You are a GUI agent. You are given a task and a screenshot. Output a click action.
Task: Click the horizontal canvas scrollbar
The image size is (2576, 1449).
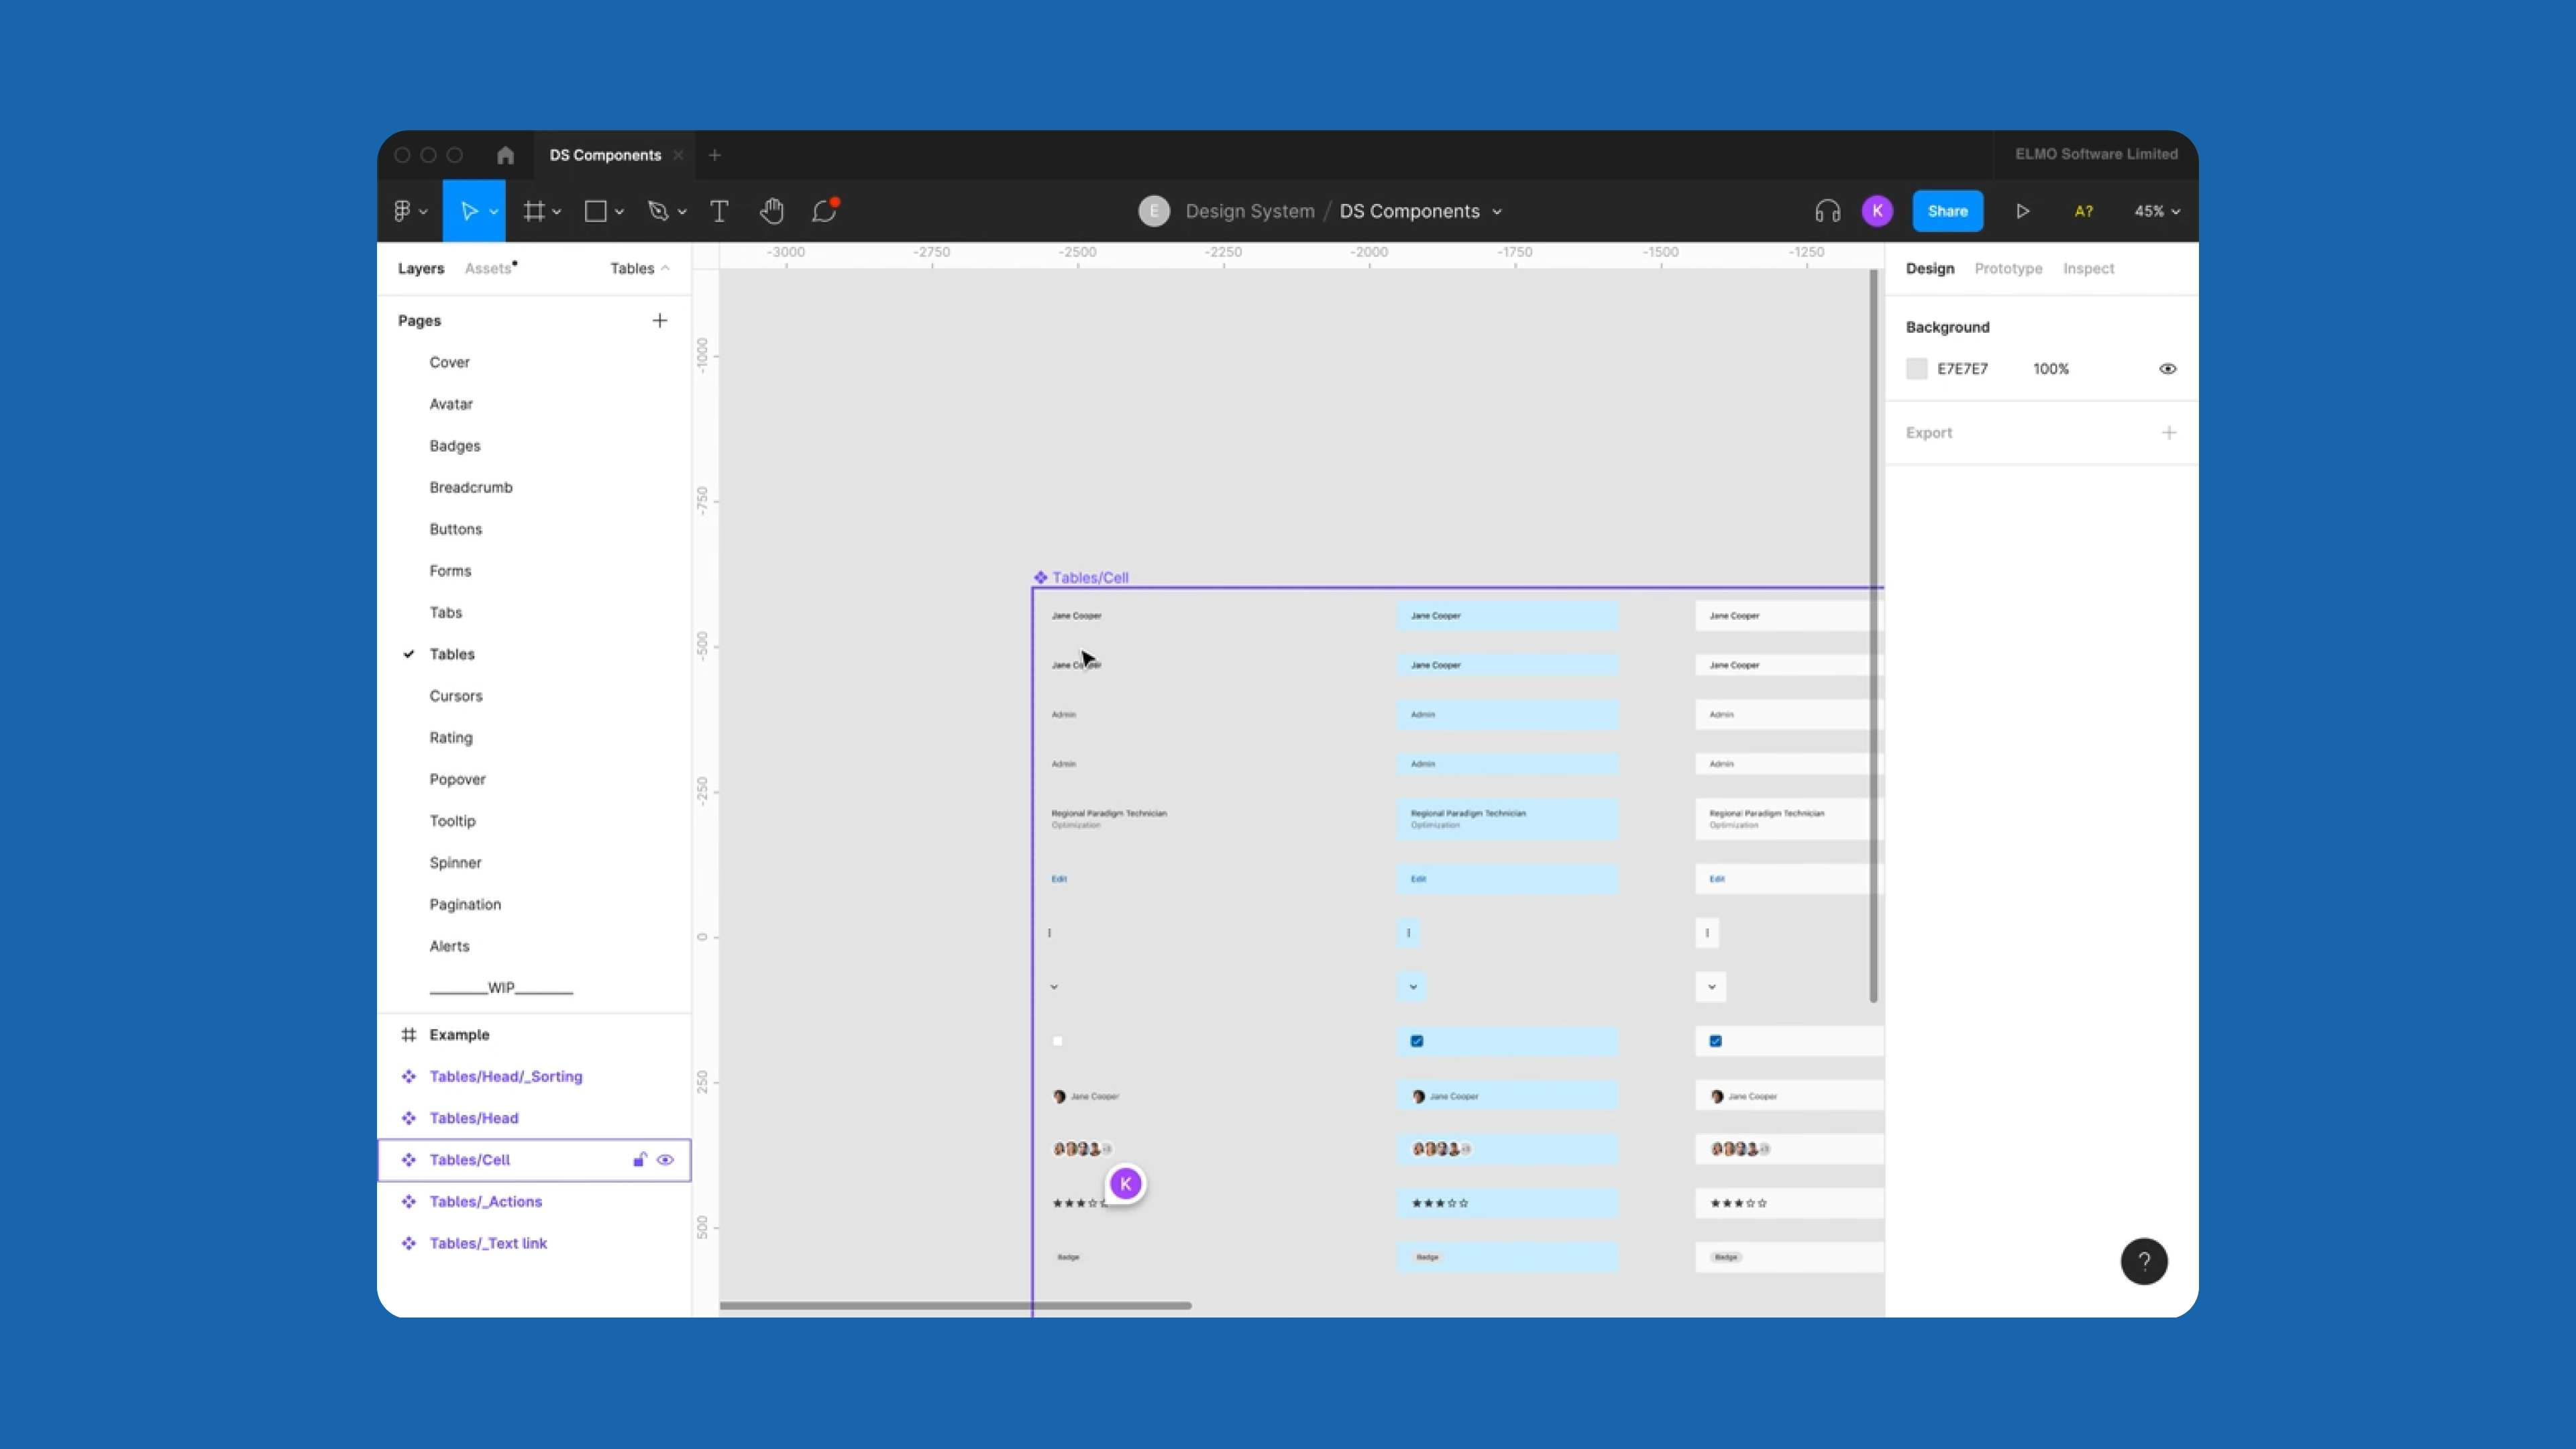click(x=955, y=1306)
